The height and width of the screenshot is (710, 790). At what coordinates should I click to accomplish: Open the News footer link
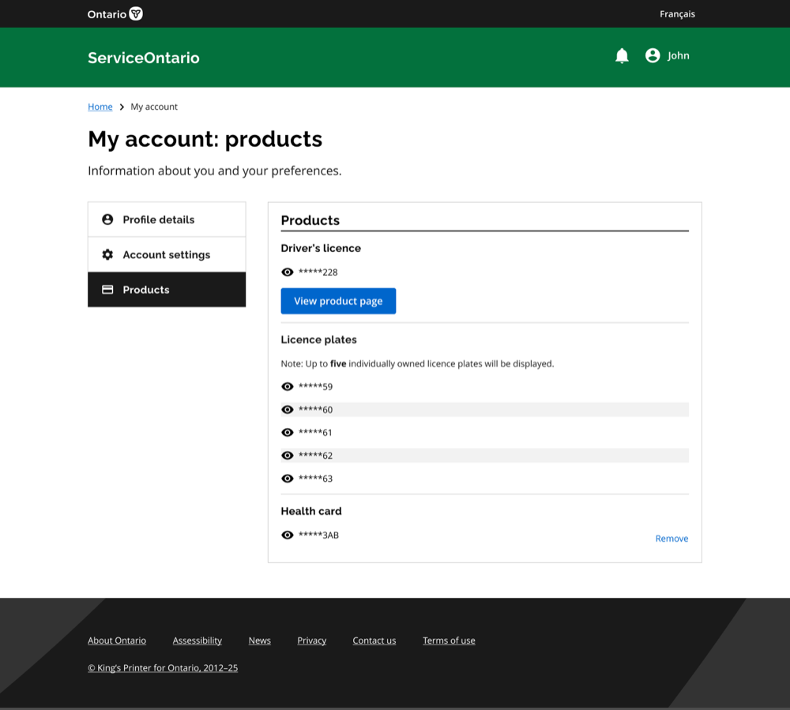tap(259, 641)
